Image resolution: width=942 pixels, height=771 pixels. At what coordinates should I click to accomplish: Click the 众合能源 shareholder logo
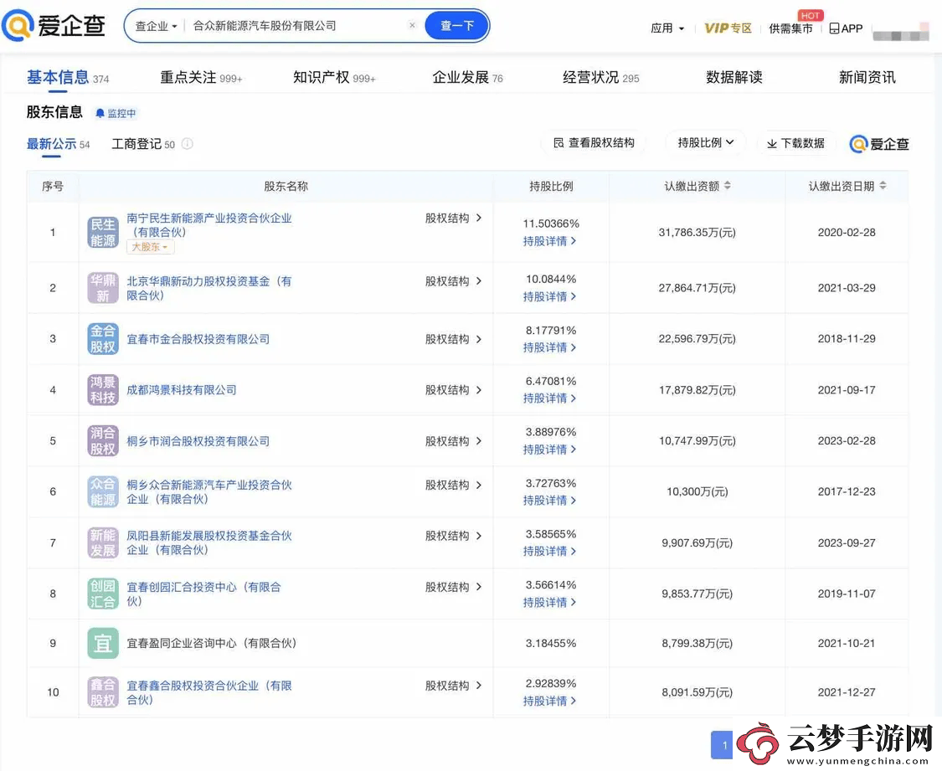(103, 491)
